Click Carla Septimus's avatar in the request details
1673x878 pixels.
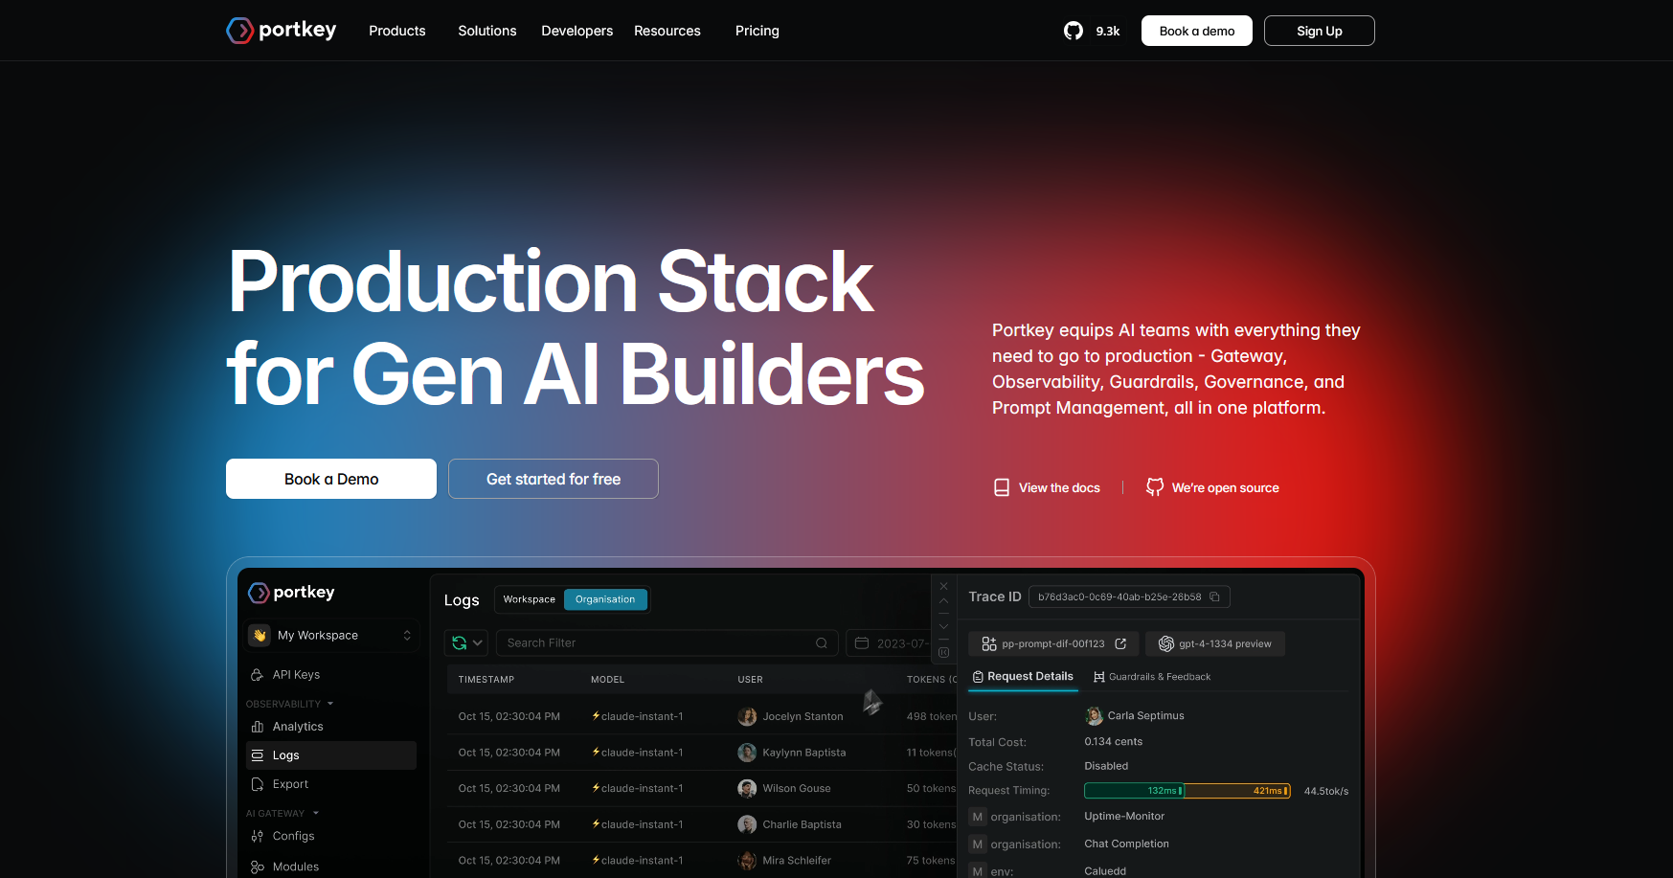tap(1095, 715)
